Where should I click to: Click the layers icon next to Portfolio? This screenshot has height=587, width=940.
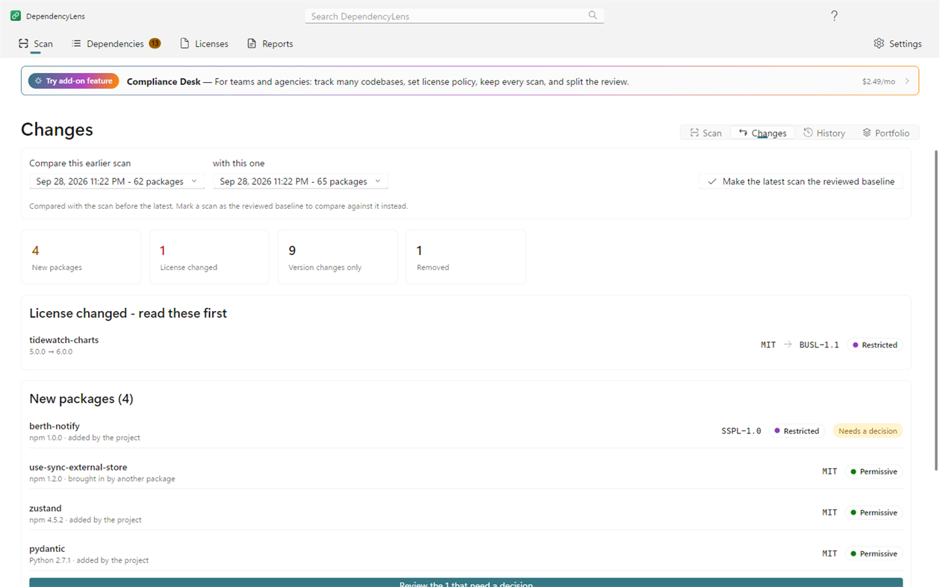coord(867,133)
